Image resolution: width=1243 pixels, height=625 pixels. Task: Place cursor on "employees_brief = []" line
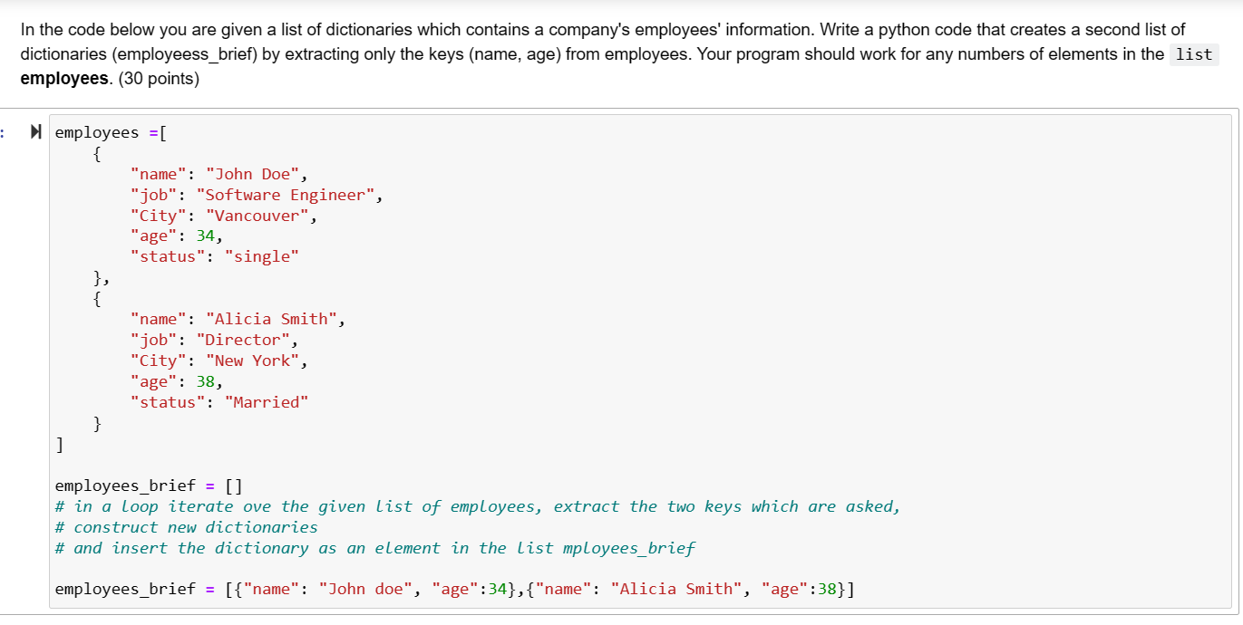(x=149, y=486)
